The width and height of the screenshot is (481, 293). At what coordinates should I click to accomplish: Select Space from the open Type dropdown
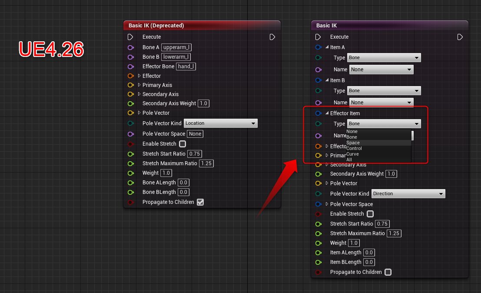pyautogui.click(x=354, y=142)
